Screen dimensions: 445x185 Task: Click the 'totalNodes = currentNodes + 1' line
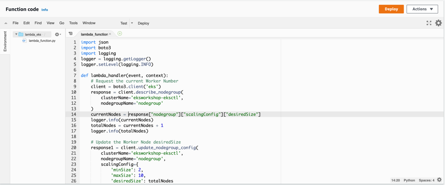click(x=127, y=125)
